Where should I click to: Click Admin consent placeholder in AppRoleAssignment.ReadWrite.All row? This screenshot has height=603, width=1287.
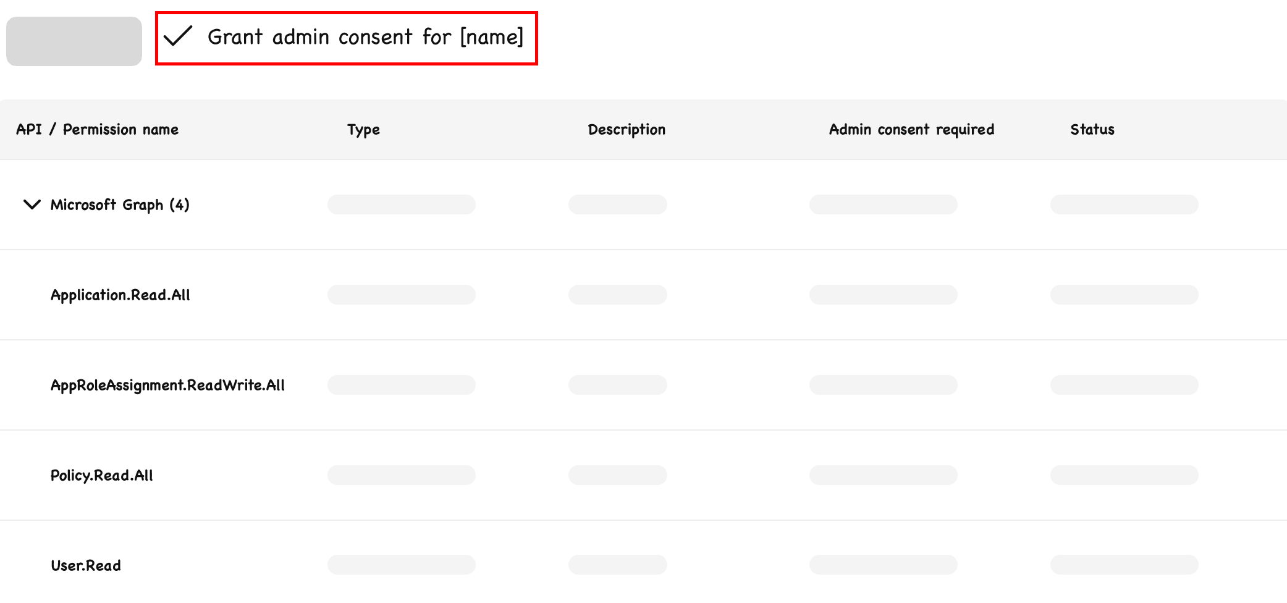pyautogui.click(x=883, y=385)
